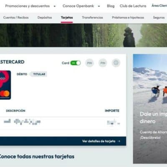Select the Tarjetas tab

pyautogui.click(x=67, y=18)
